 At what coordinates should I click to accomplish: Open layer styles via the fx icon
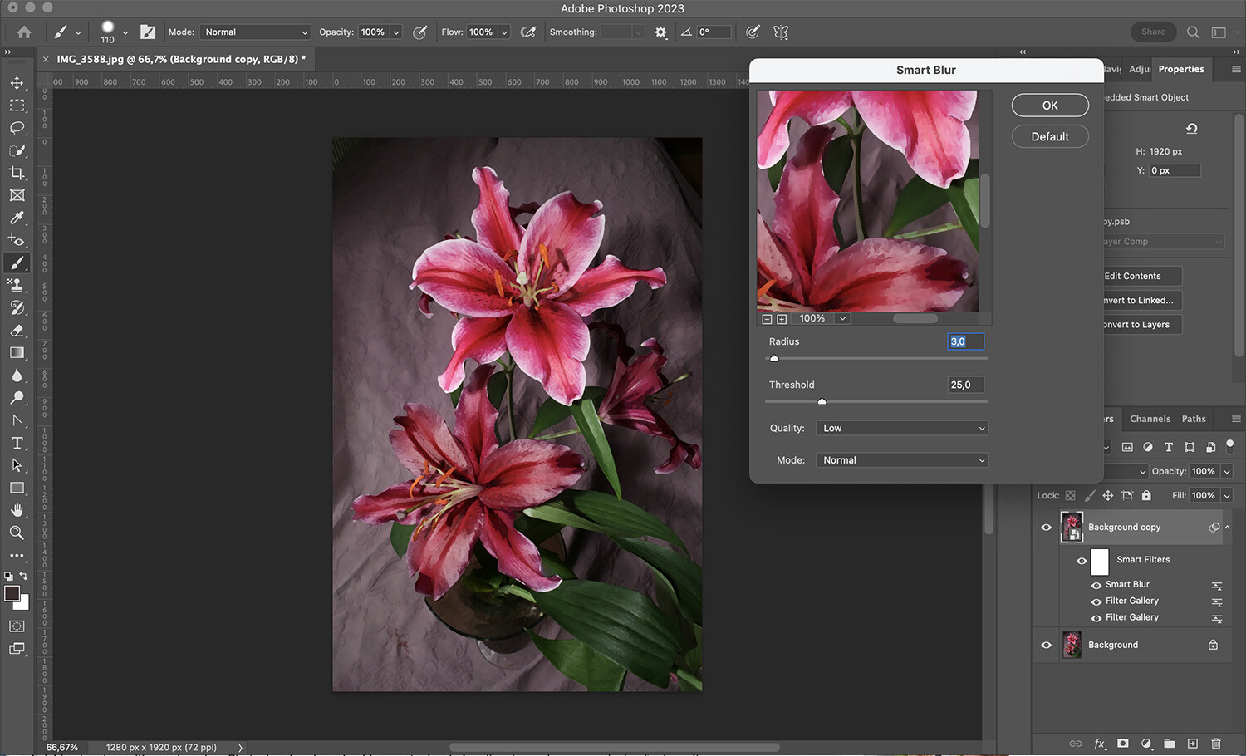pyautogui.click(x=1100, y=744)
